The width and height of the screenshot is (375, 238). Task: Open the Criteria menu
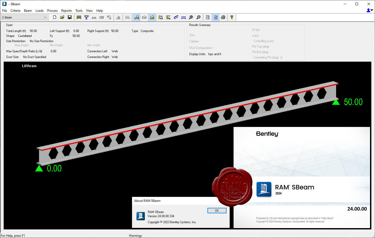pyautogui.click(x=15, y=11)
